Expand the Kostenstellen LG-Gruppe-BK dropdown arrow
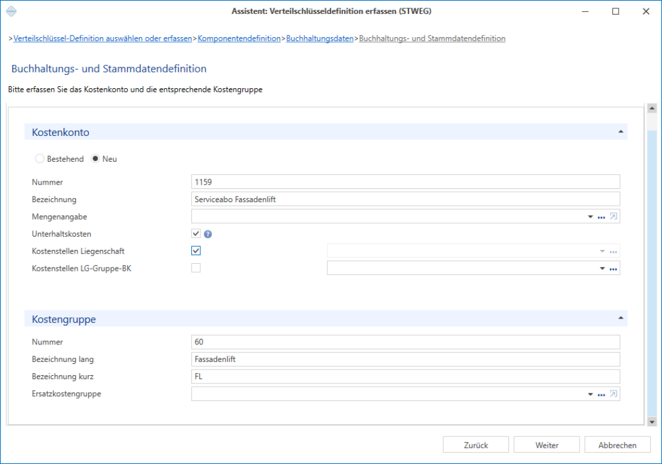Image resolution: width=662 pixels, height=464 pixels. point(602,268)
